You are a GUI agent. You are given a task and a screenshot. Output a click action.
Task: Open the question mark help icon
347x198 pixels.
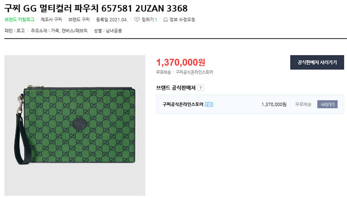tap(200, 88)
